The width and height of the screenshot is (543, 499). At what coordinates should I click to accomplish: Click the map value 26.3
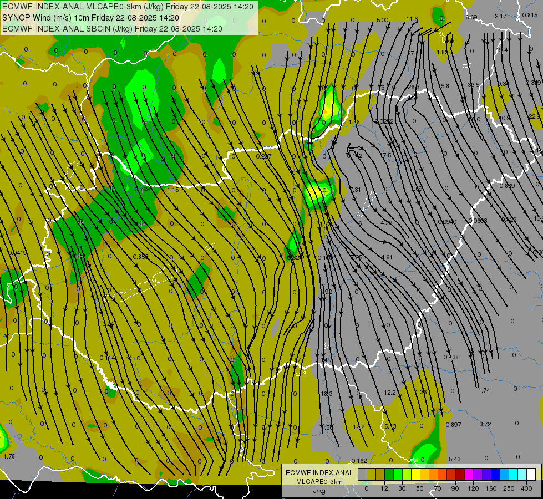tap(413, 87)
